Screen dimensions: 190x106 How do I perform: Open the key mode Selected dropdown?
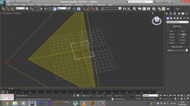151,95
